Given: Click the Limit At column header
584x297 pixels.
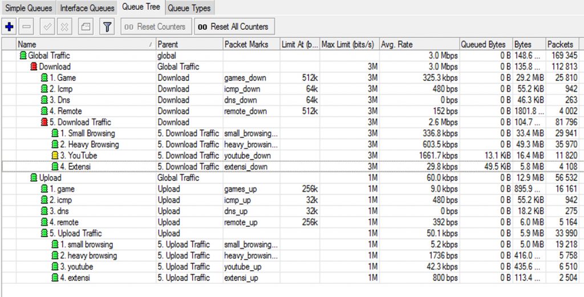Looking at the screenshot, I should click(300, 44).
